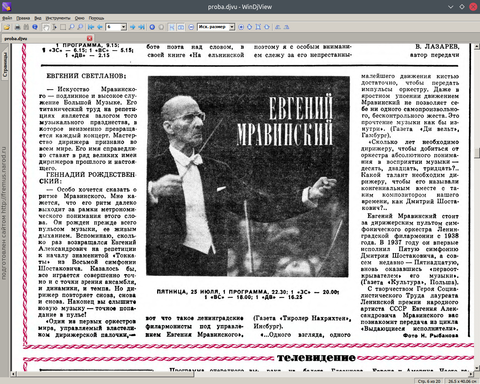Open the Страницы side panel tab
This screenshot has width=480, height=384.
click(x=5, y=64)
